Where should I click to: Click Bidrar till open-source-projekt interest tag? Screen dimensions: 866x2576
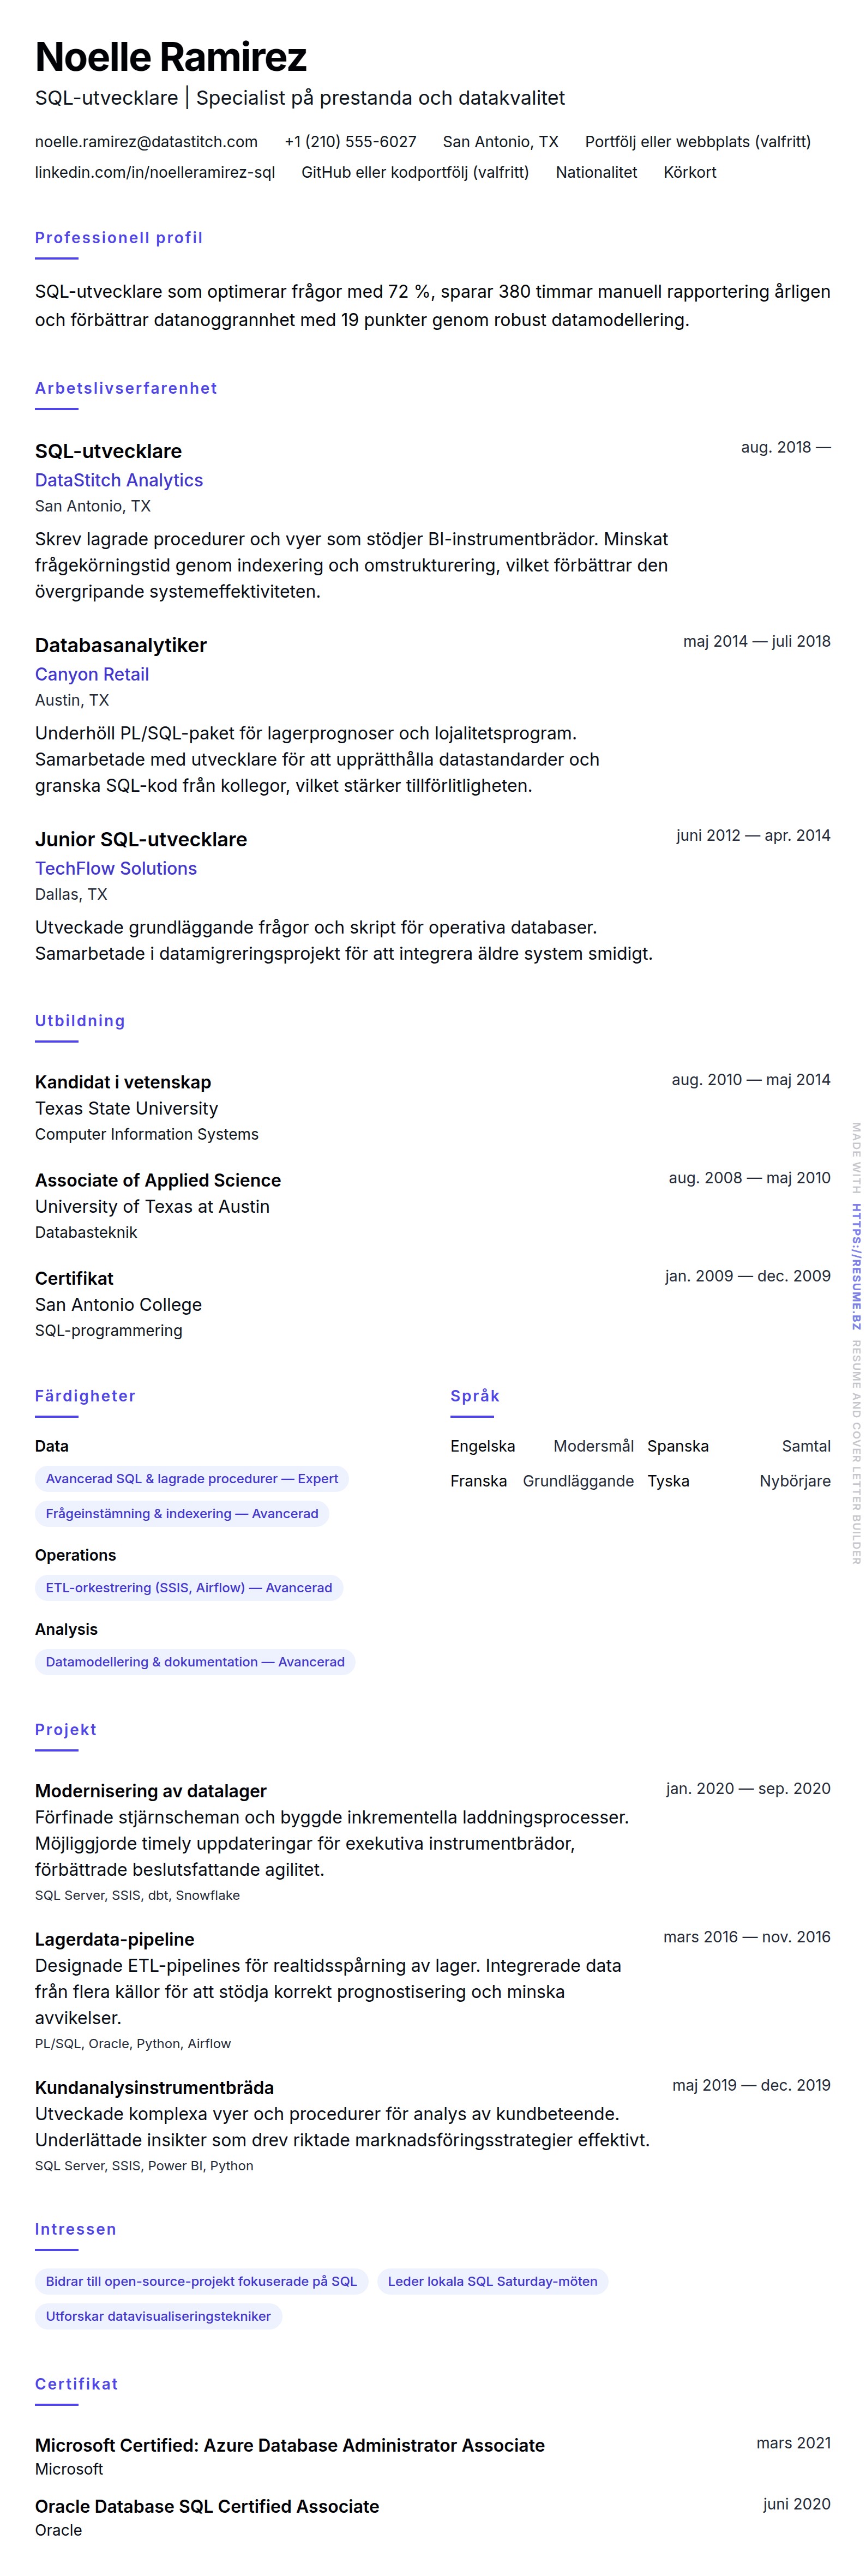(201, 2281)
